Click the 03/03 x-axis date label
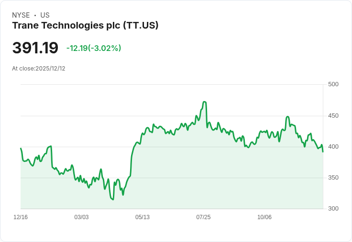352x242 pixels. (81, 217)
